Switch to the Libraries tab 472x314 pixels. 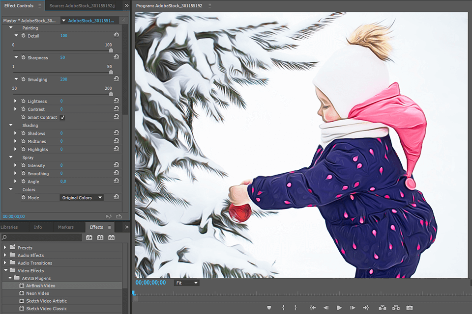coord(9,227)
